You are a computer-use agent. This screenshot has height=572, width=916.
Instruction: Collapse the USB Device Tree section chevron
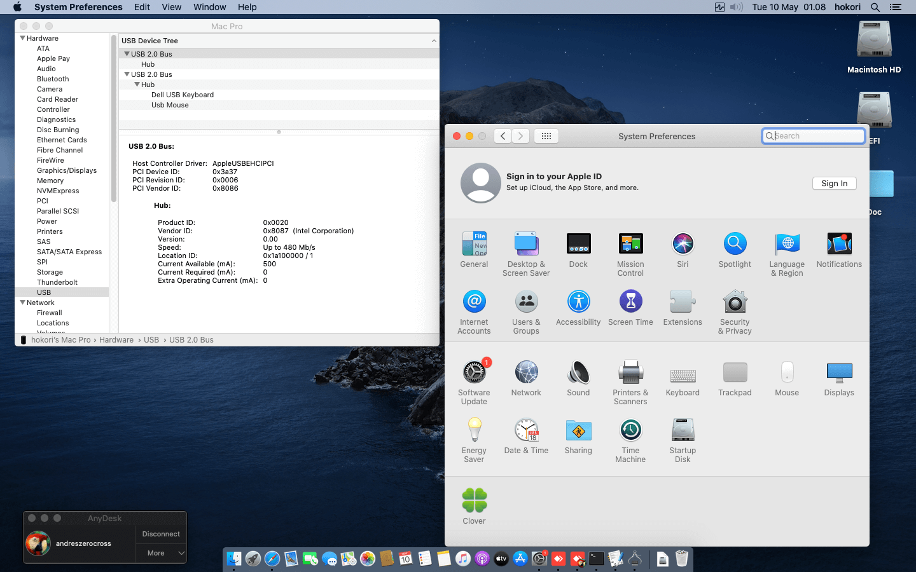(x=433, y=41)
